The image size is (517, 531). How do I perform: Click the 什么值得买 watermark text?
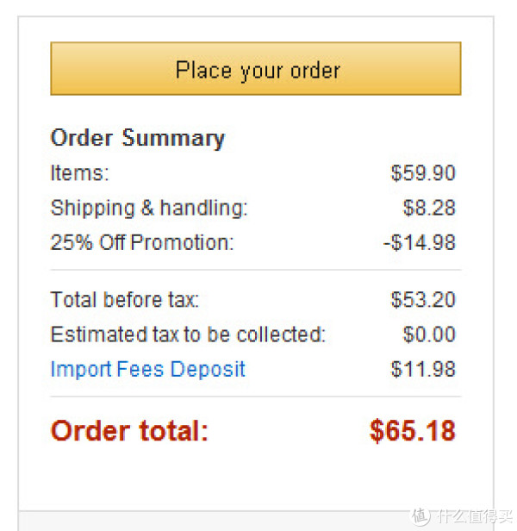(x=474, y=516)
